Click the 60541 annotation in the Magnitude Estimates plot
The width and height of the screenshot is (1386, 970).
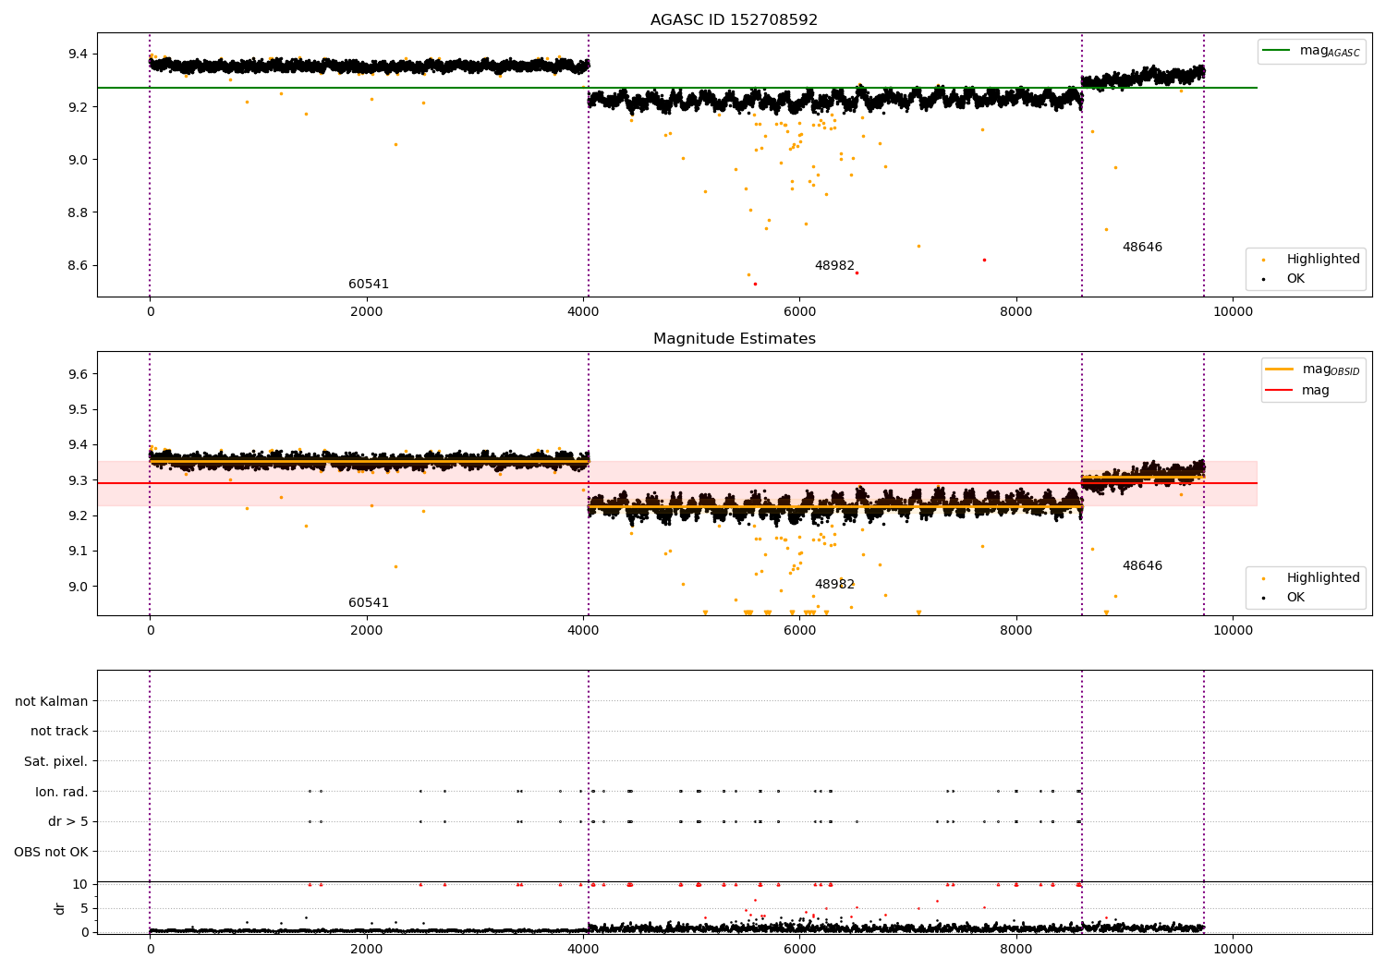369,603
